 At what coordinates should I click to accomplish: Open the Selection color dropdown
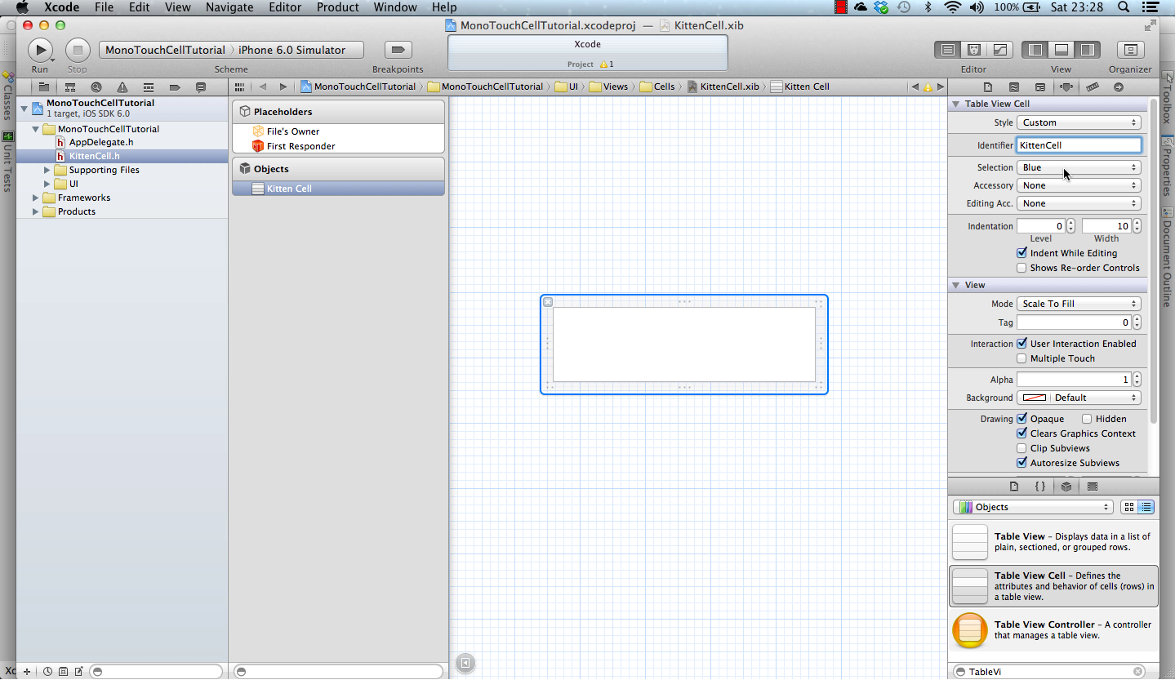click(1079, 167)
